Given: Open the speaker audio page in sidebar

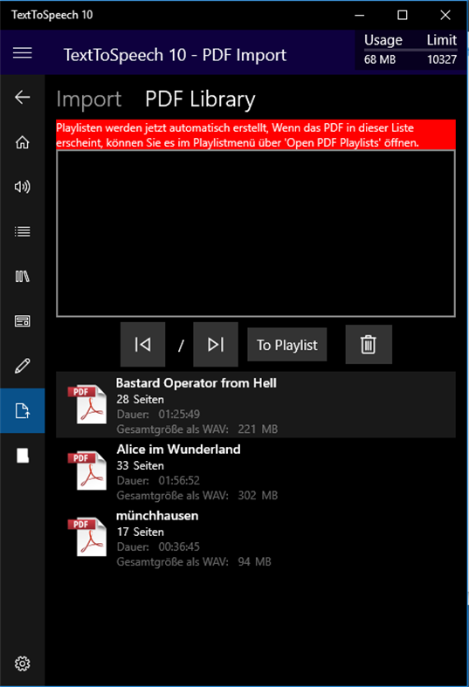Looking at the screenshot, I should pyautogui.click(x=23, y=187).
